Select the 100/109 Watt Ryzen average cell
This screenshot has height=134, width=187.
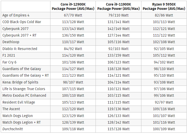(164, 129)
